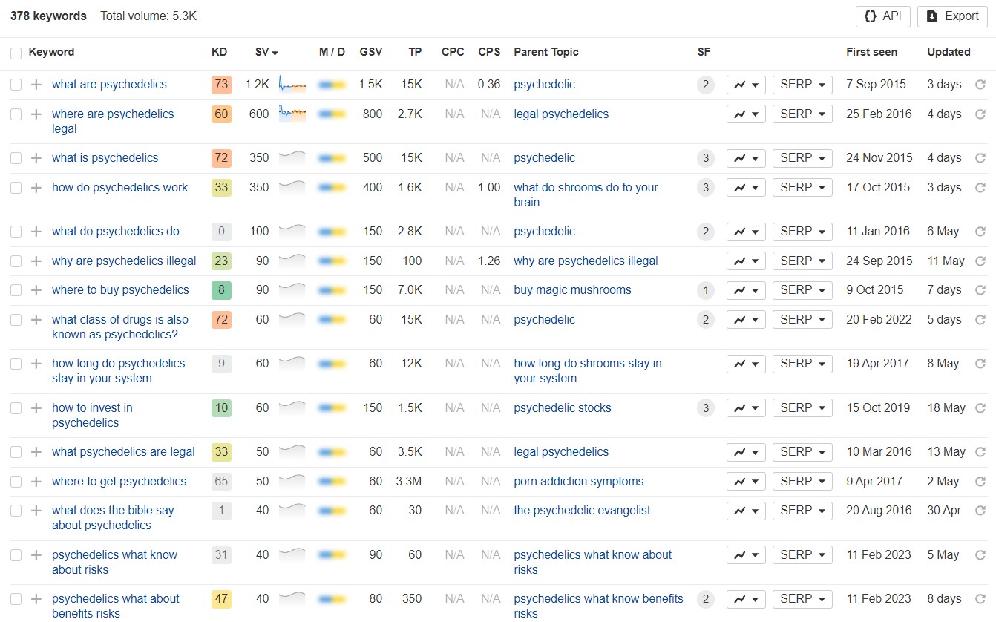
Task: Click plus icon beside 'what are psychedelics'
Action: [x=36, y=85]
